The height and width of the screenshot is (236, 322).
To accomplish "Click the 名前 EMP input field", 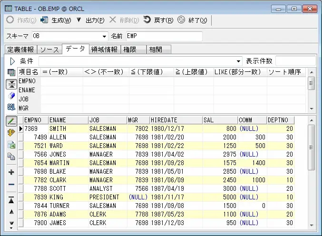I will pyautogui.click(x=164, y=36).
